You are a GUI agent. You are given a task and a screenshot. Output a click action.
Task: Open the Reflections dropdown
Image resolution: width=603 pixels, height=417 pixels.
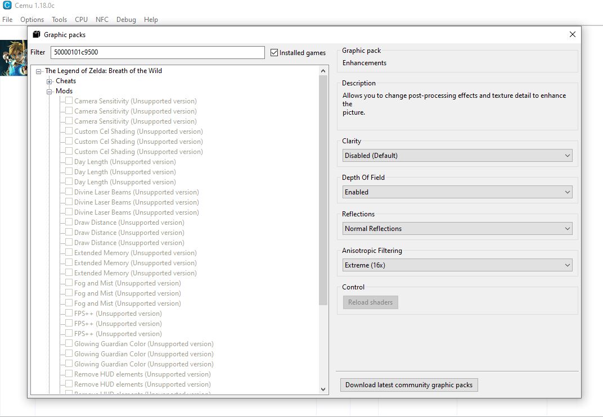coord(457,229)
